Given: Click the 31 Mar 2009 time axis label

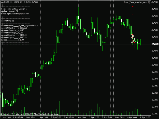Looking at the screenshot, I should [6, 117].
